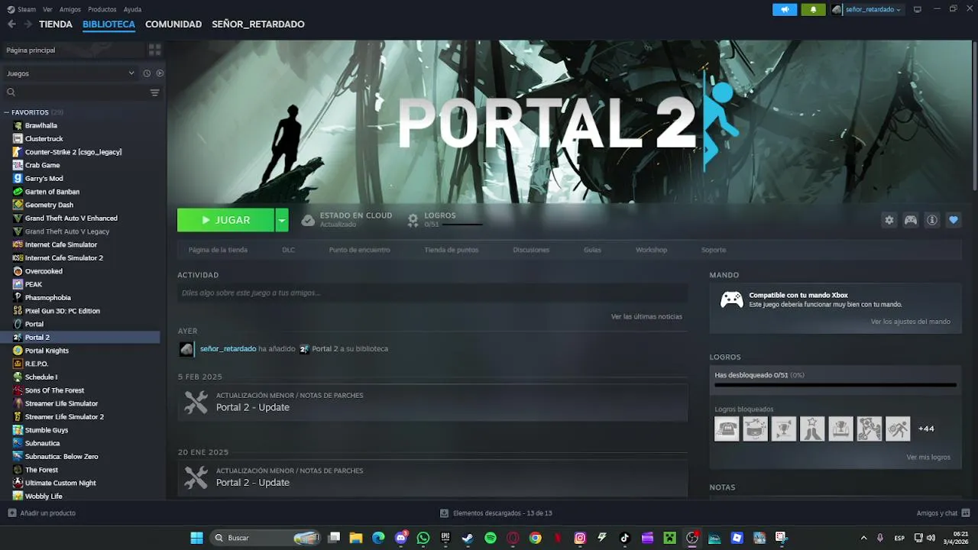Viewport: 978px width, 550px height.
Task: Open the BIBLIOTECA tab
Action: pos(108,24)
